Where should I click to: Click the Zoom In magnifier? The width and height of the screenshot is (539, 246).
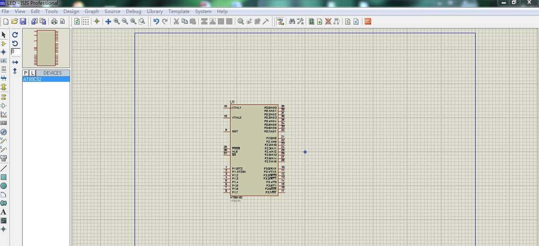click(117, 21)
